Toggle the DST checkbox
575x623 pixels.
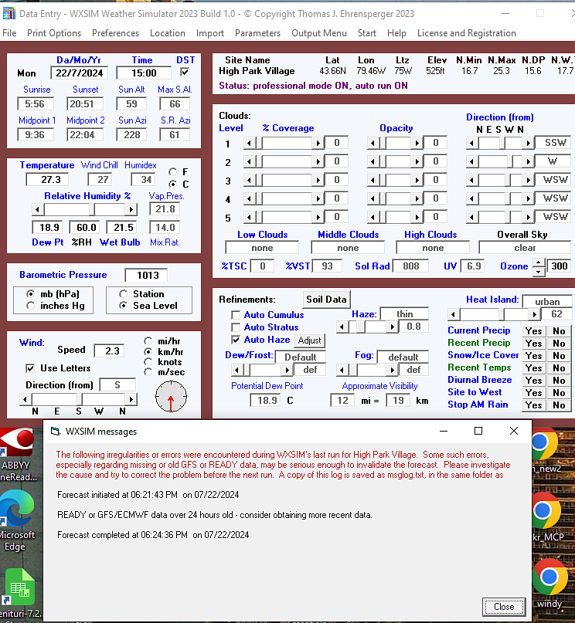pyautogui.click(x=185, y=73)
